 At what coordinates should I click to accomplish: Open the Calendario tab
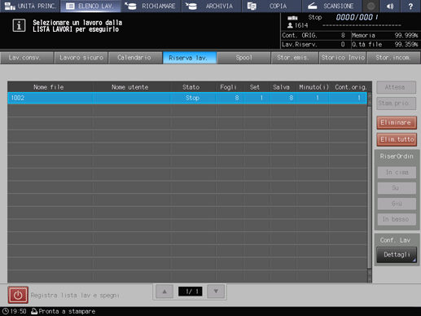pyautogui.click(x=135, y=58)
